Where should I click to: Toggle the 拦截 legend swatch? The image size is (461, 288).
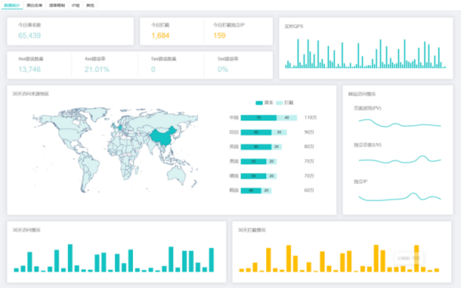point(279,103)
